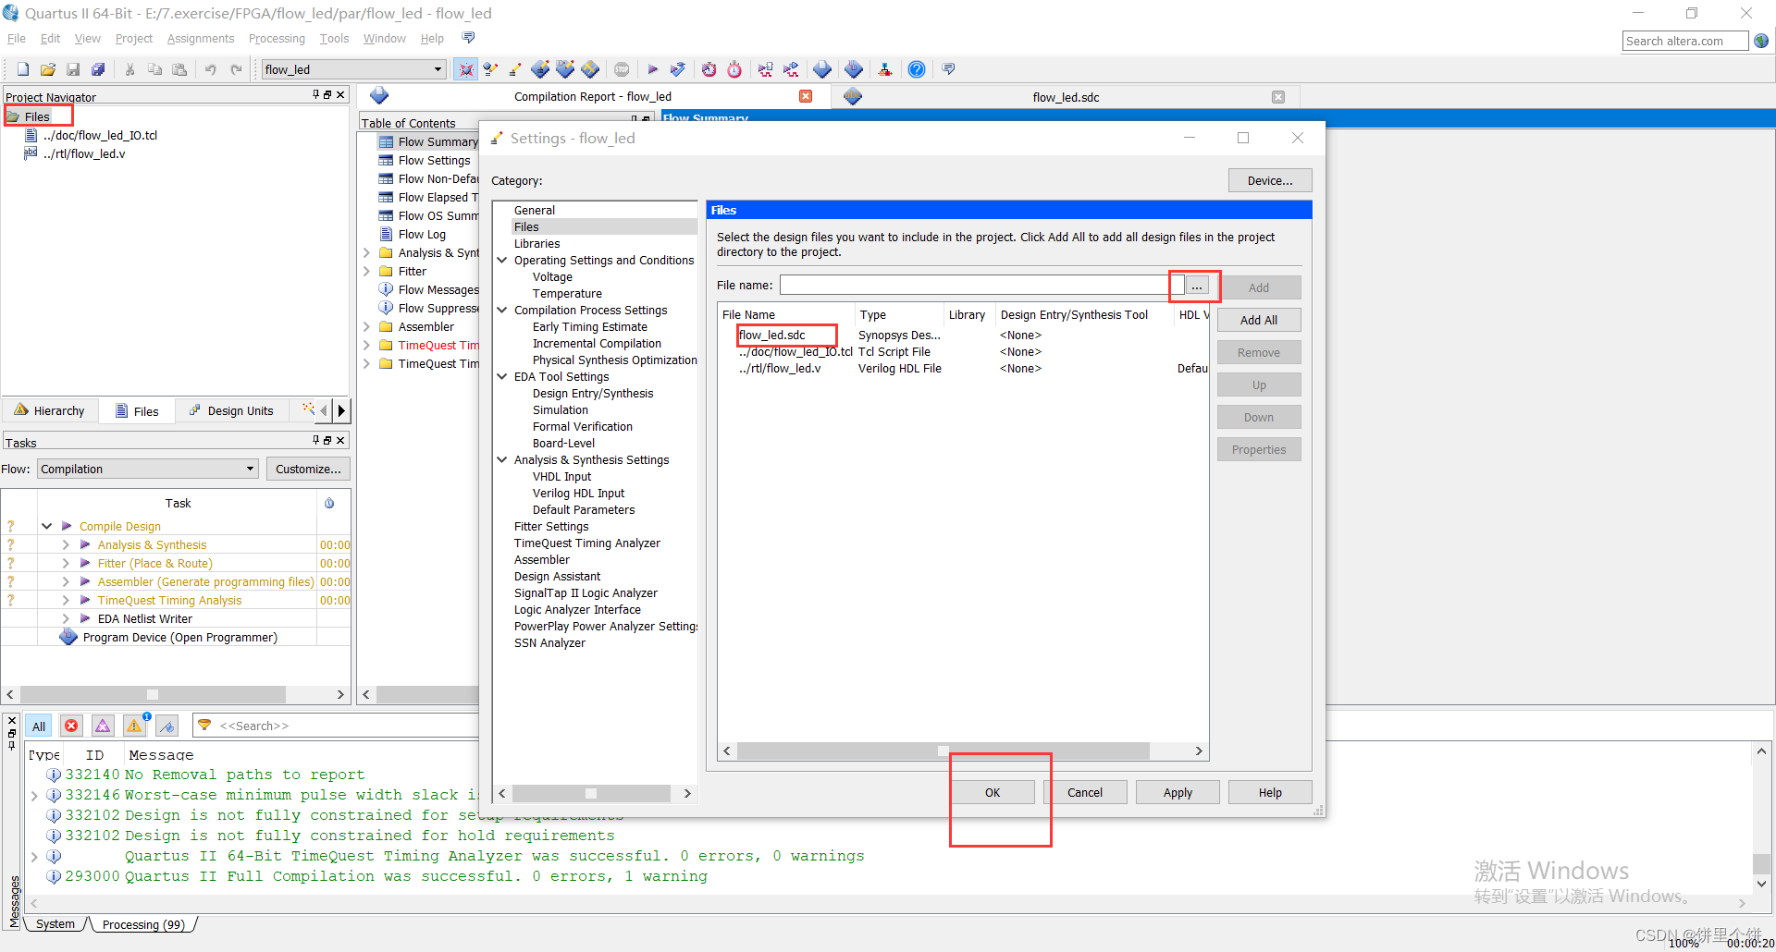1776x952 pixels.
Task: Toggle flagged messages filter icon
Action: coord(167,726)
